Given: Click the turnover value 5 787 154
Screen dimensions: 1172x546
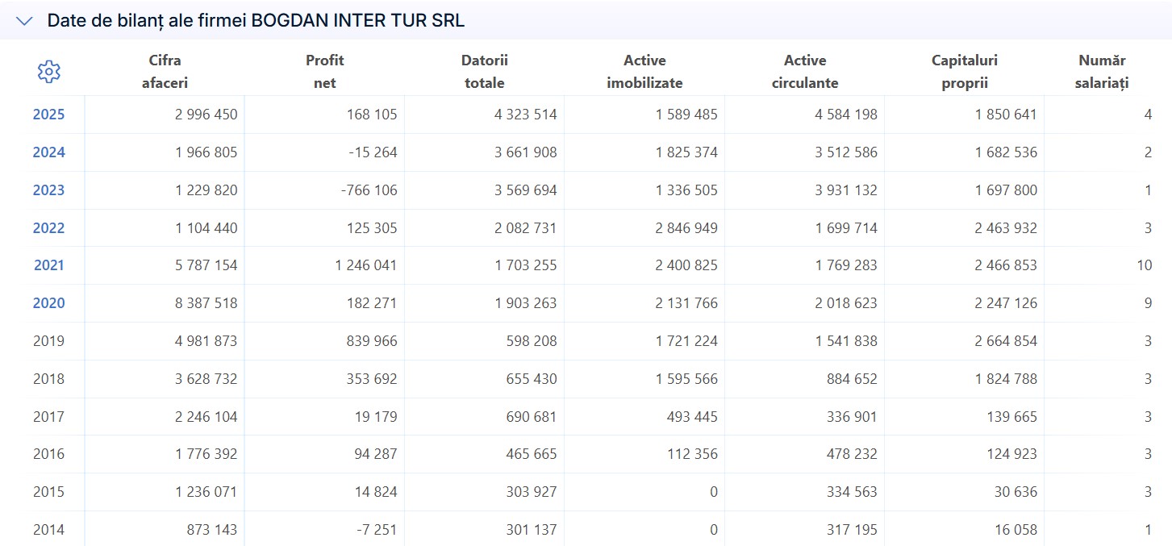Looking at the screenshot, I should pyautogui.click(x=206, y=265).
